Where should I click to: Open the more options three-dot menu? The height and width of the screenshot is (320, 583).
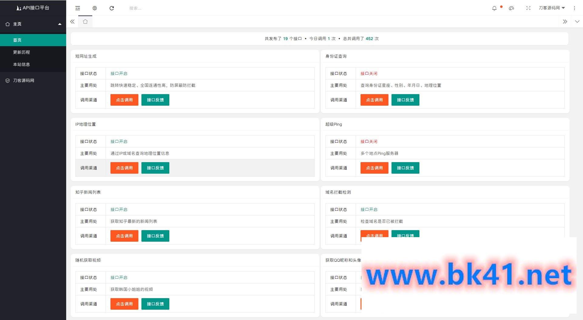click(x=574, y=8)
